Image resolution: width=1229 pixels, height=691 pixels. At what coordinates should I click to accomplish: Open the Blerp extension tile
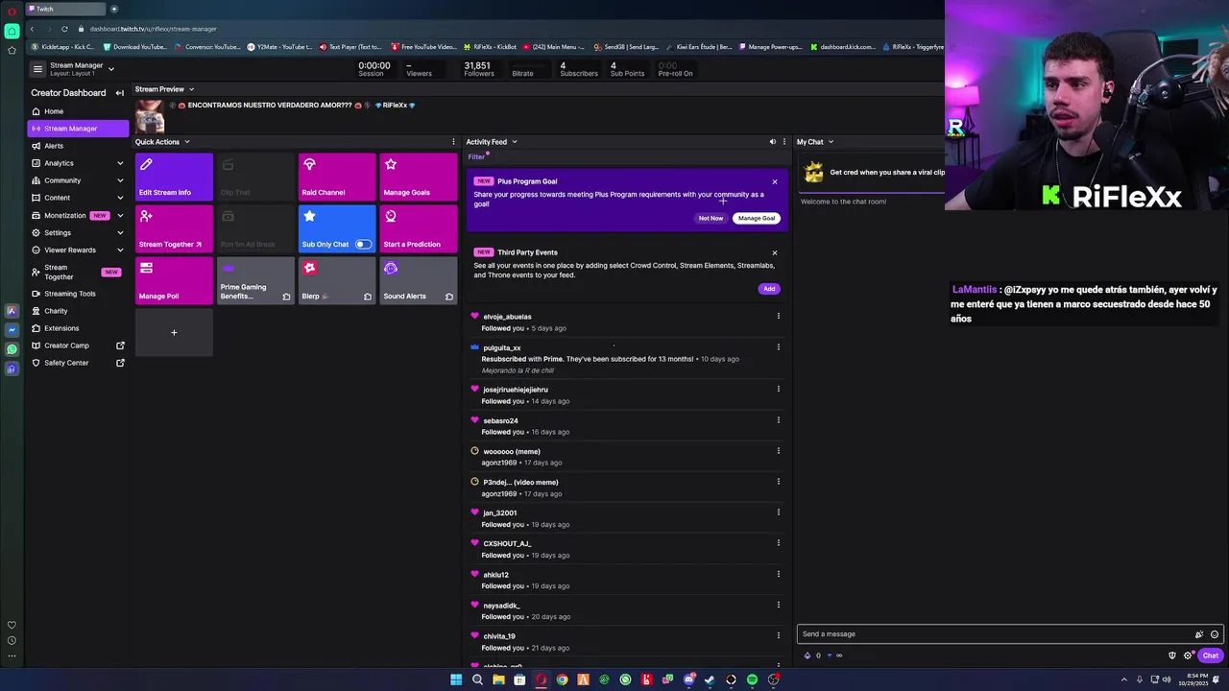click(337, 281)
